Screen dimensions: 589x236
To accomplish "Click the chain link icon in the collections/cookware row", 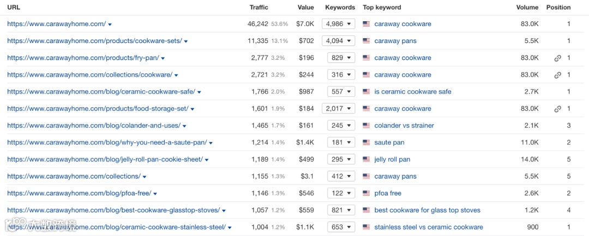I will point(557,75).
